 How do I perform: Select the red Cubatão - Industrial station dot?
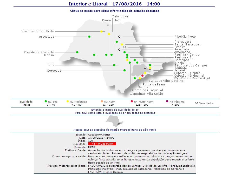tap(142, 76)
